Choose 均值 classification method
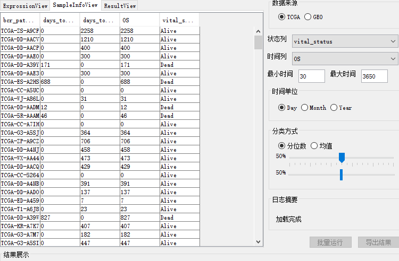 click(x=314, y=146)
